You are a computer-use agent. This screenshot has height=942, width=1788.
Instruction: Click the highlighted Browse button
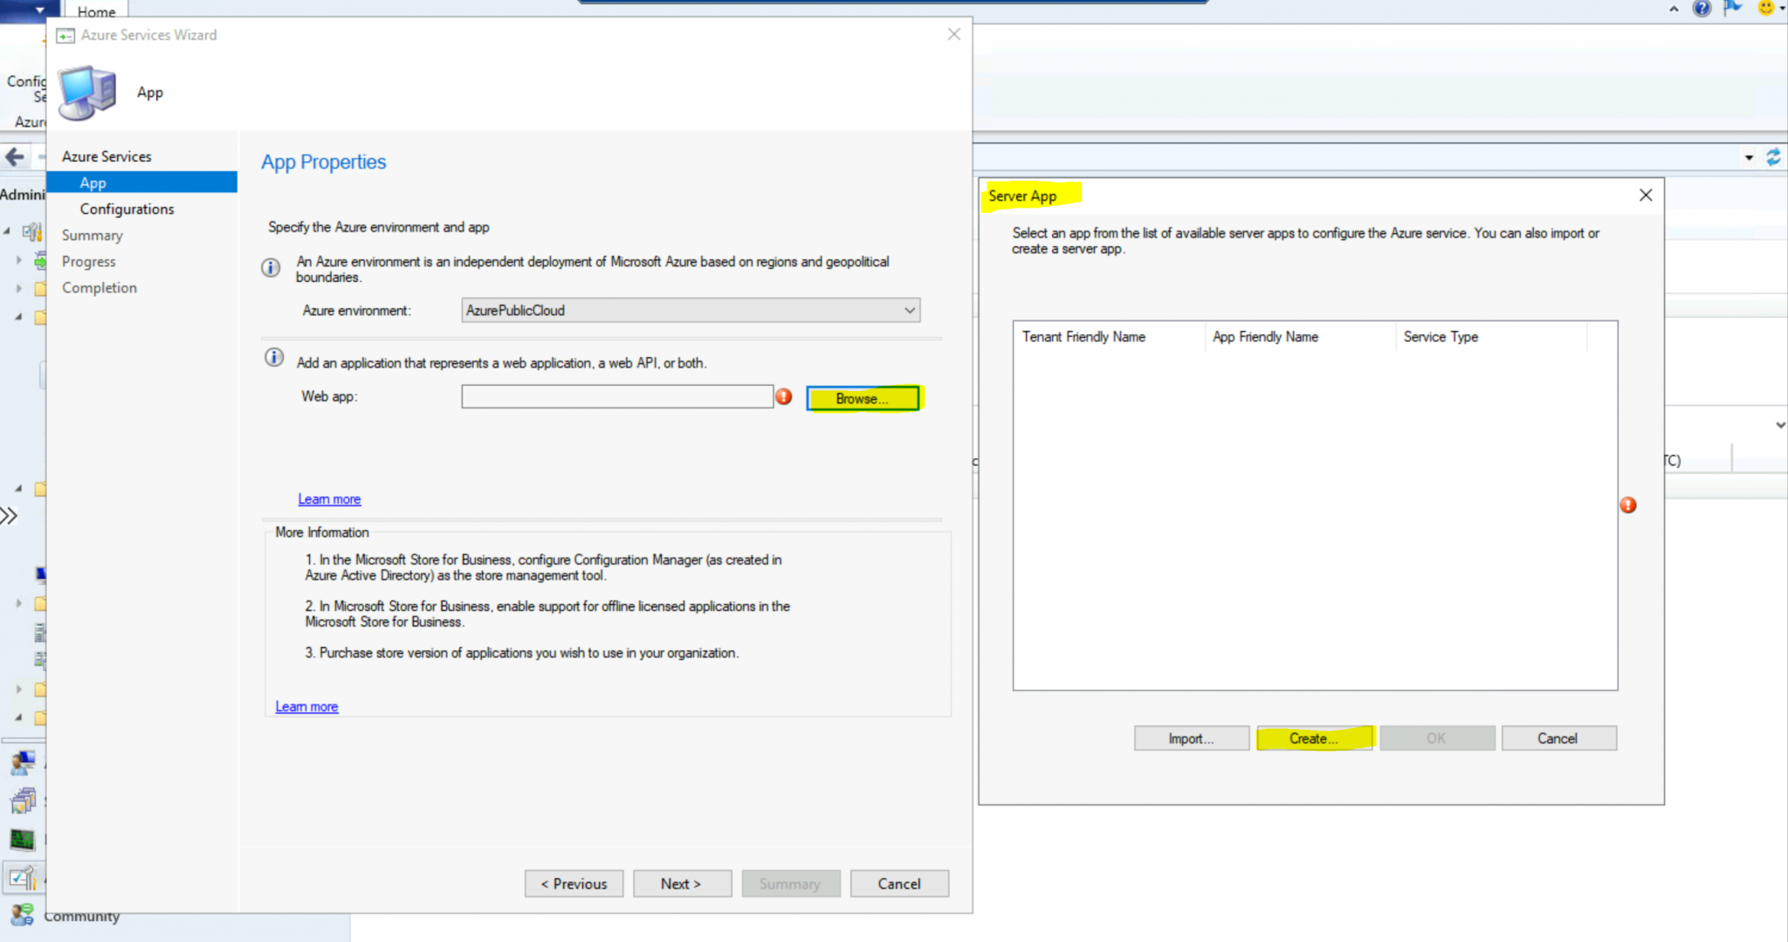point(863,398)
